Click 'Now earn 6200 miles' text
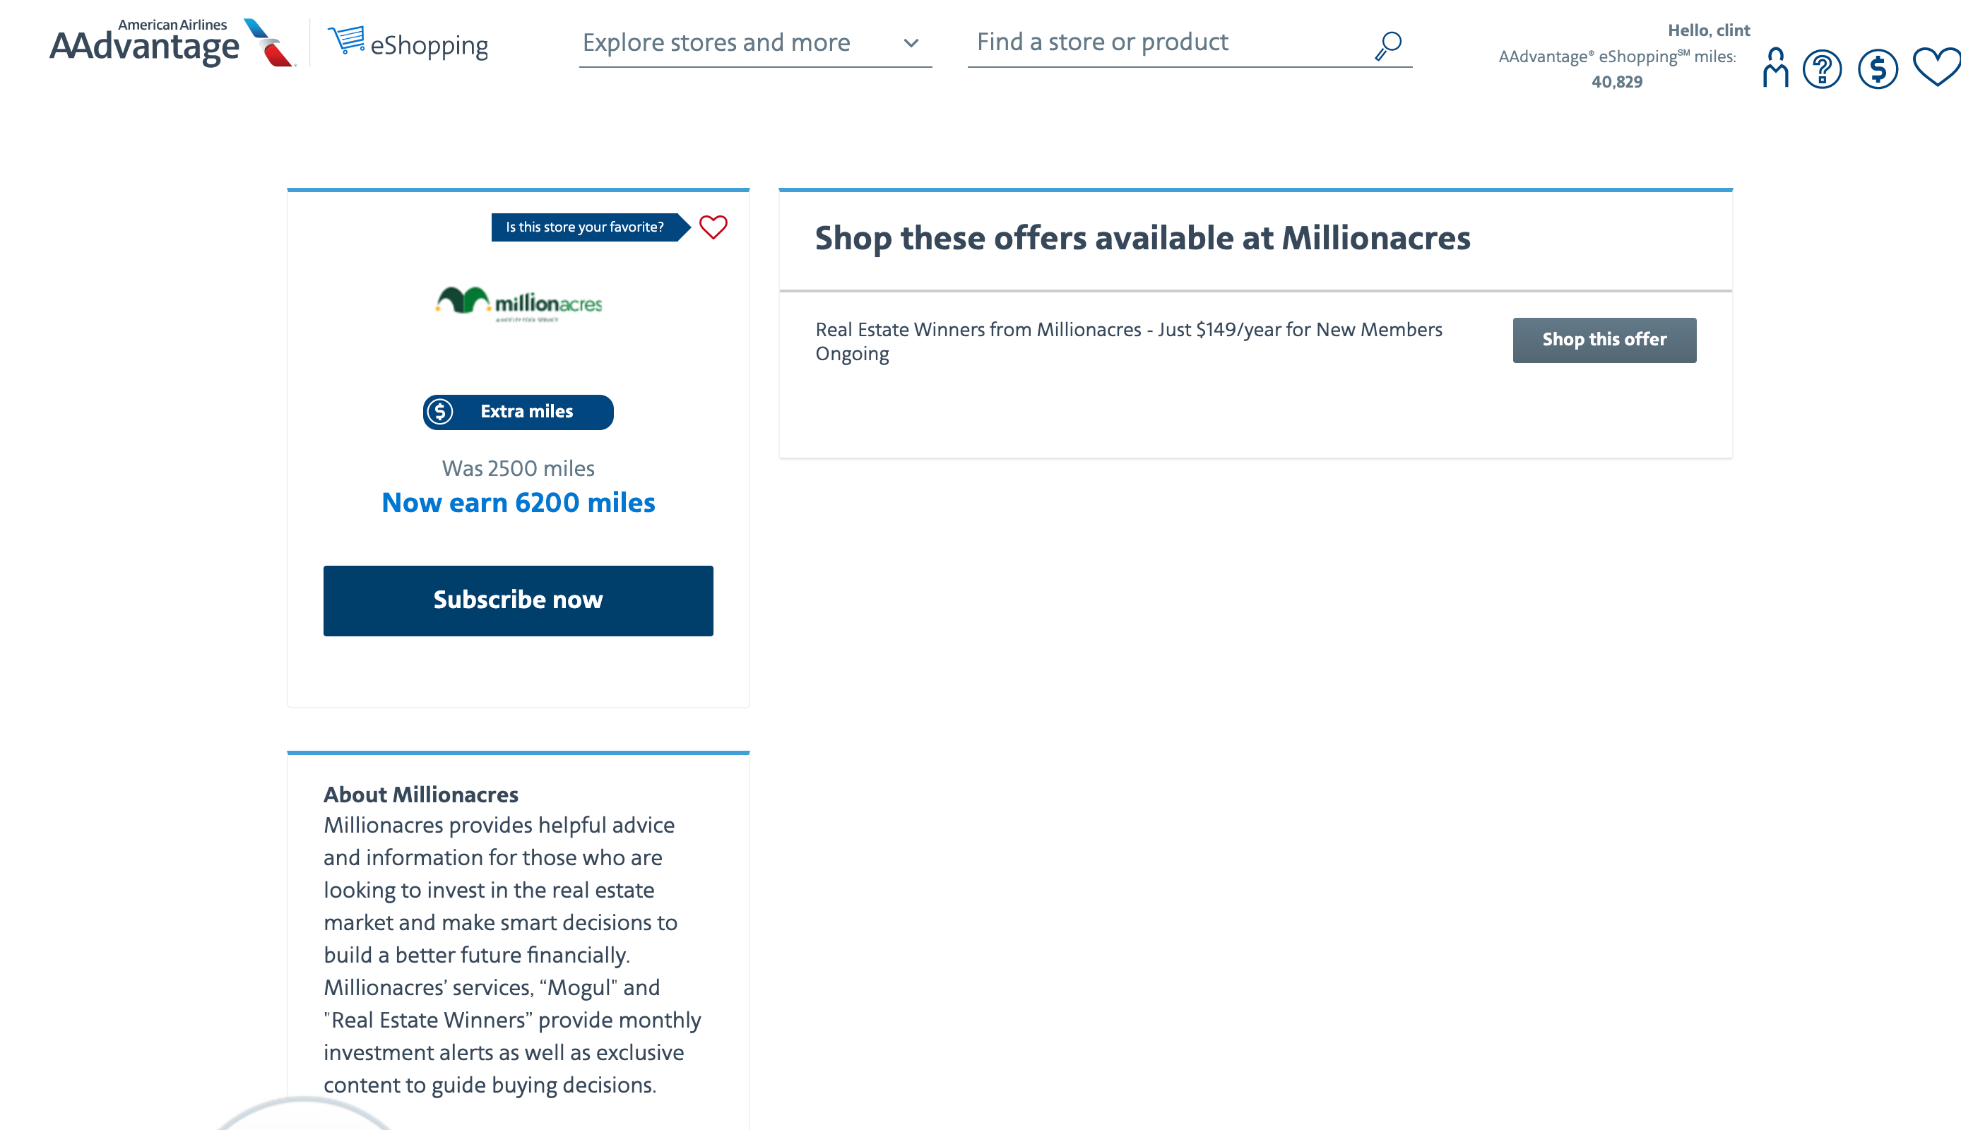 [x=519, y=503]
